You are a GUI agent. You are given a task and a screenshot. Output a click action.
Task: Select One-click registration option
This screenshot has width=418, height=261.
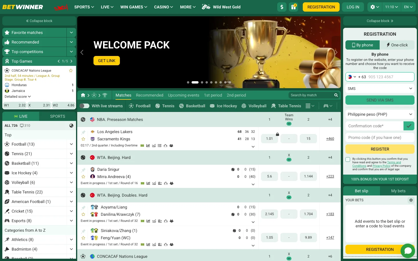click(397, 45)
